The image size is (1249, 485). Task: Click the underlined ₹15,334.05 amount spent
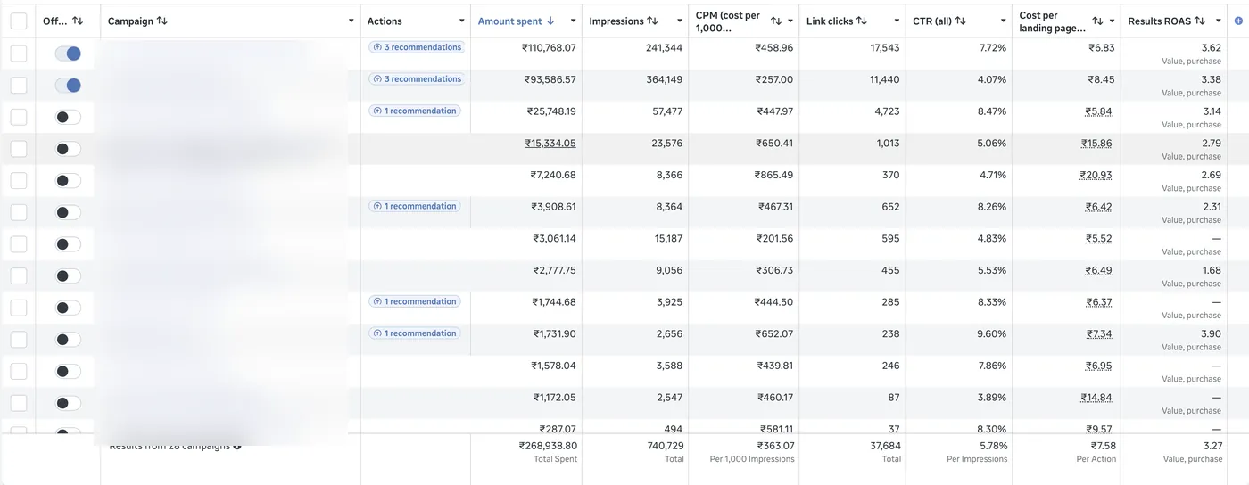tap(550, 143)
